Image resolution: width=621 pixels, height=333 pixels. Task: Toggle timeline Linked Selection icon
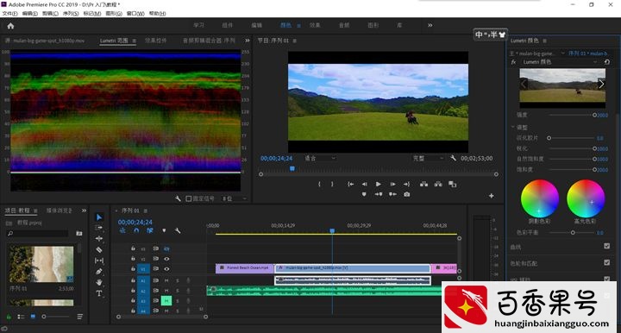click(150, 230)
